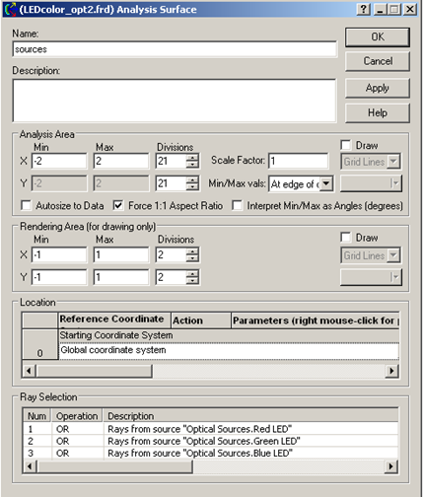Screen dimensions: 423x497
Task: Increase Analysis Area Y Divisions with up arrow
Action: tap(192, 179)
